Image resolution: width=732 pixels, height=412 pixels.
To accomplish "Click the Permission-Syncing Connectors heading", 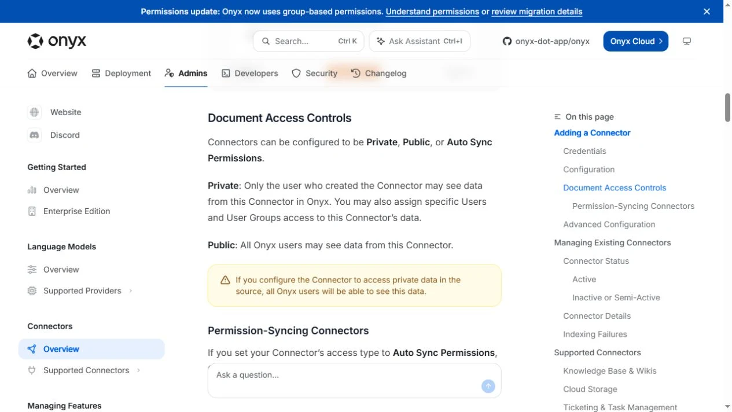I will [288, 331].
